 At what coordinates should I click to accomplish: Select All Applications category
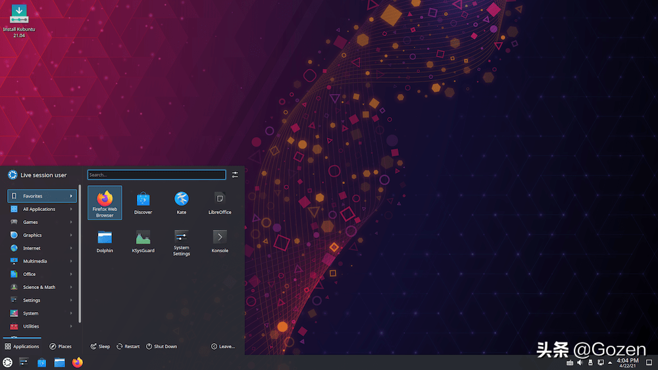tap(42, 209)
